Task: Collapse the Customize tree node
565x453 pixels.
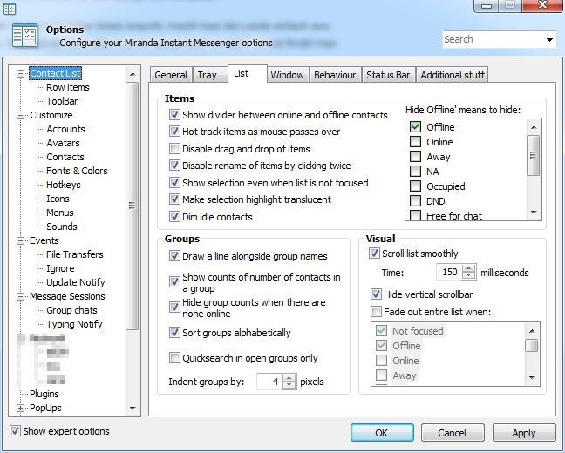Action: [x=21, y=115]
